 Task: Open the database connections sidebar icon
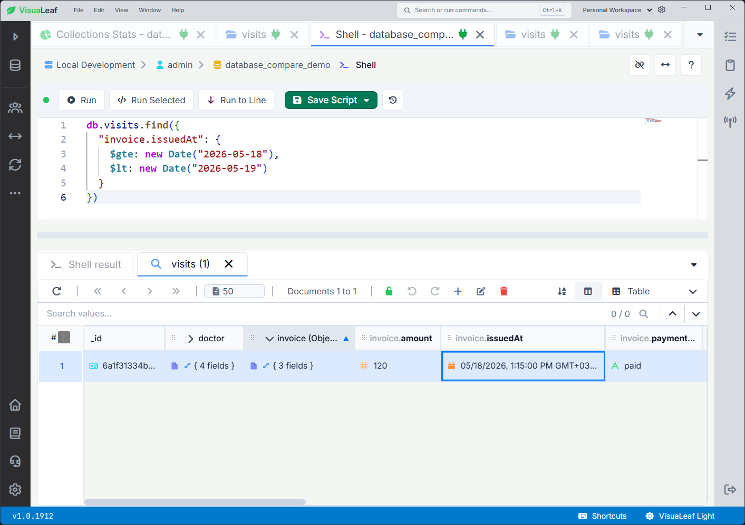[x=15, y=65]
